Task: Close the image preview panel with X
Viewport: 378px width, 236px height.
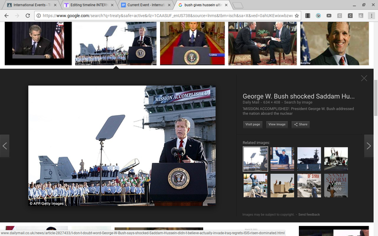Action: (364, 78)
